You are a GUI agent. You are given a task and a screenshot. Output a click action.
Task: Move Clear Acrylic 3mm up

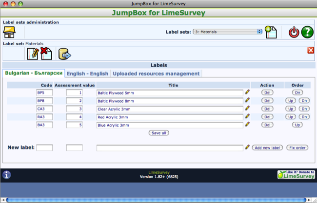point(291,109)
